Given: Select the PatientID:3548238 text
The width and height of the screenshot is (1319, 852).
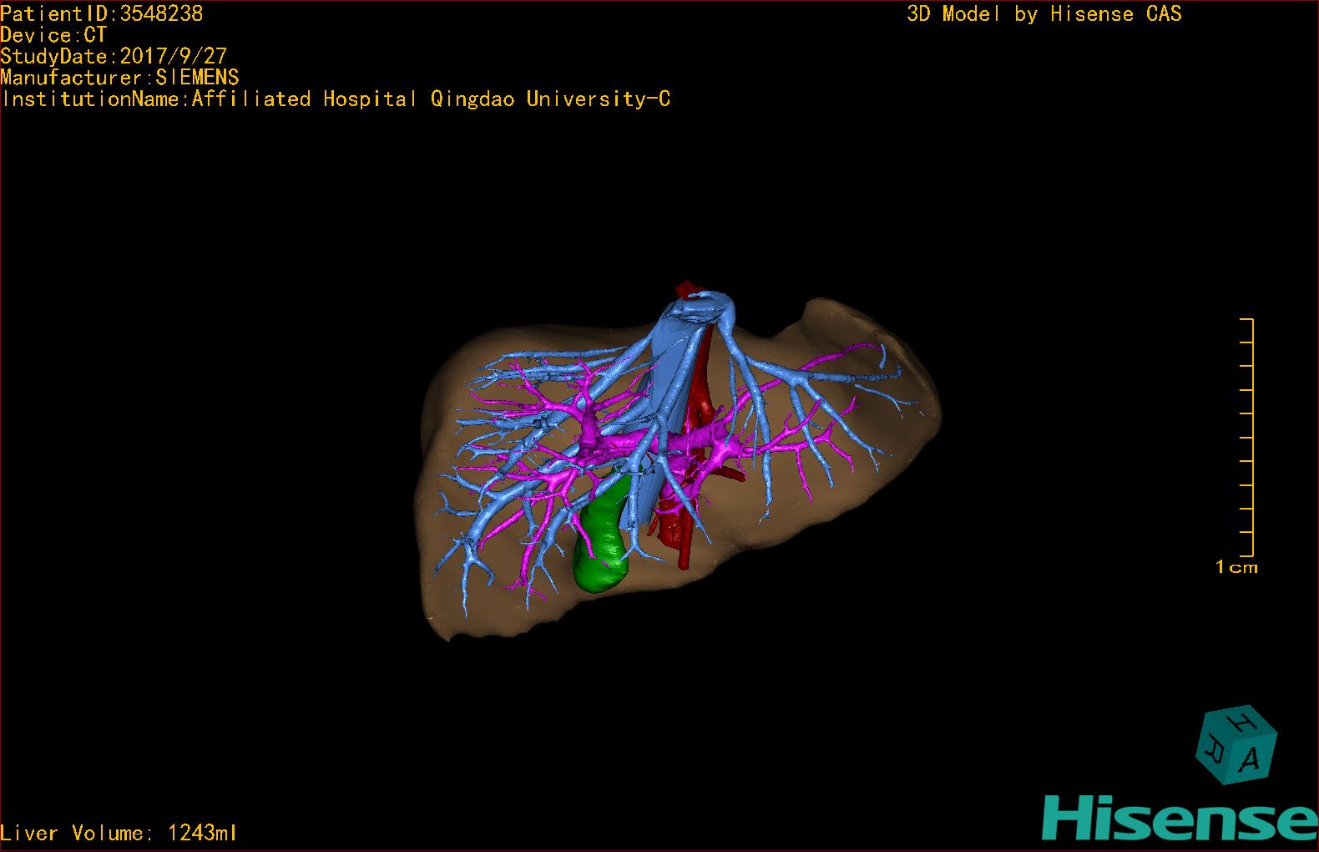Looking at the screenshot, I should pyautogui.click(x=101, y=13).
